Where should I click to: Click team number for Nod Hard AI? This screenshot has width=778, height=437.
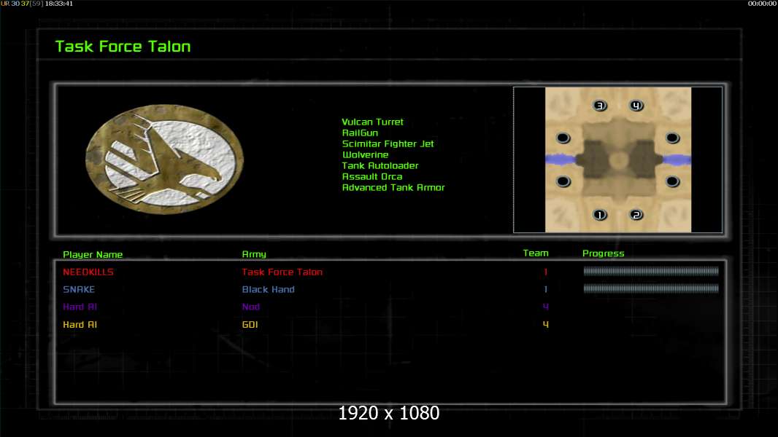coord(545,307)
